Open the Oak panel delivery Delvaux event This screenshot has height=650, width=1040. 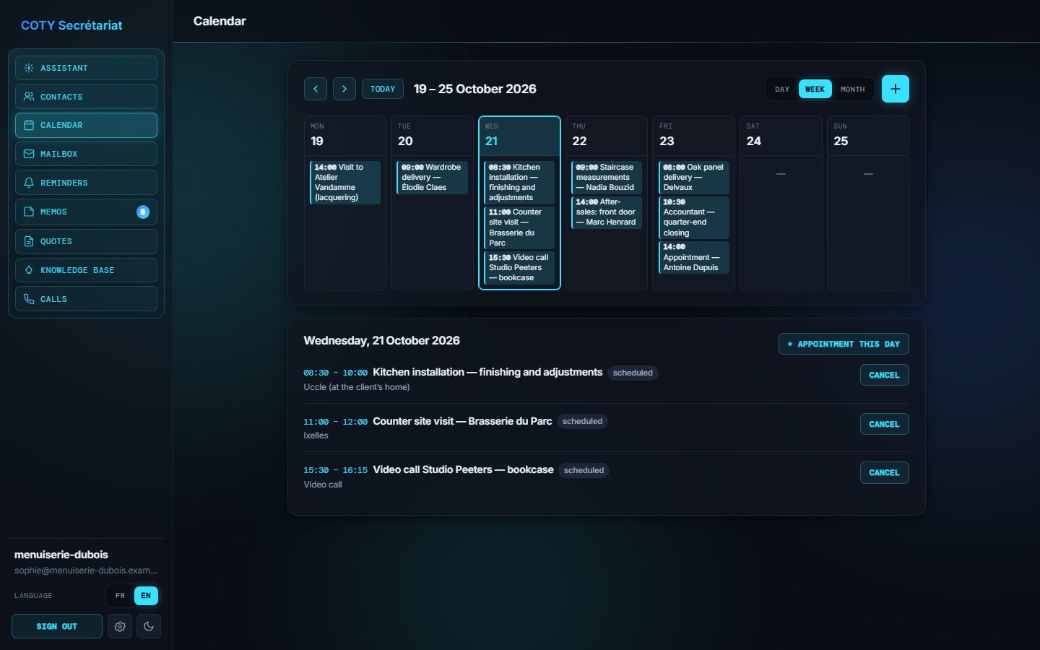coord(694,178)
